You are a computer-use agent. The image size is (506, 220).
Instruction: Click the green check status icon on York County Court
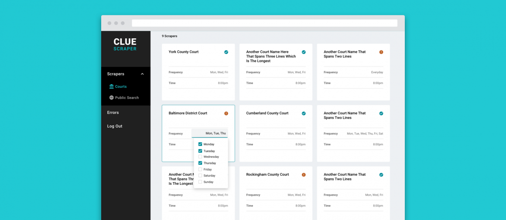coord(226,52)
